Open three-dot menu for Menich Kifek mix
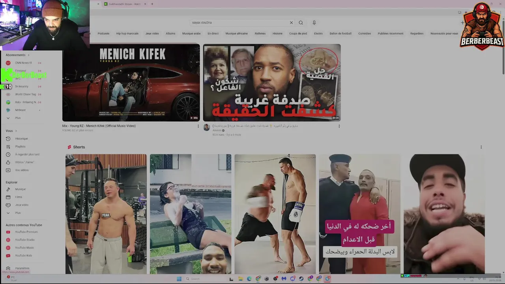This screenshot has height=284, width=505. click(x=198, y=126)
